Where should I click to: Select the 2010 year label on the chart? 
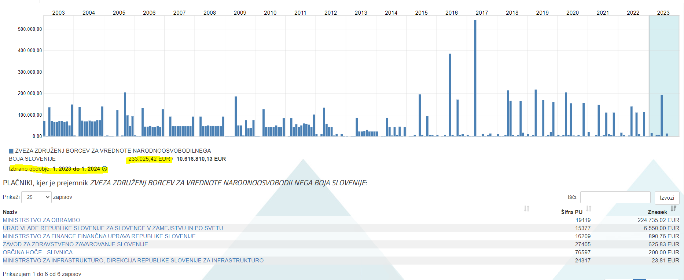pyautogui.click(x=270, y=12)
